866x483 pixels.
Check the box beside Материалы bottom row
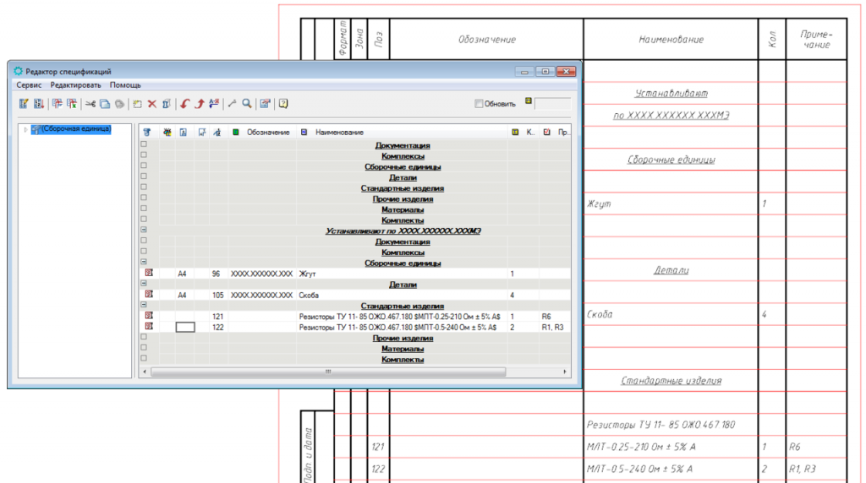coord(144,348)
